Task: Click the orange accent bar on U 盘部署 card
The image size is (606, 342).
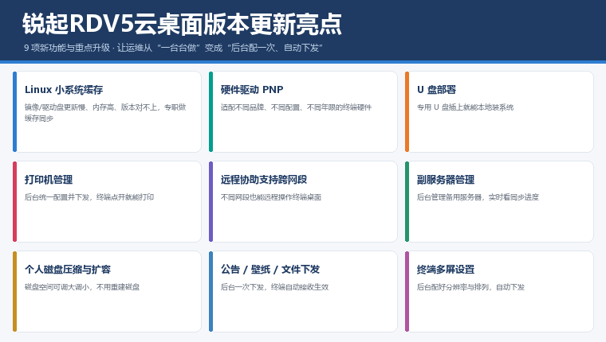Action: tap(407, 111)
